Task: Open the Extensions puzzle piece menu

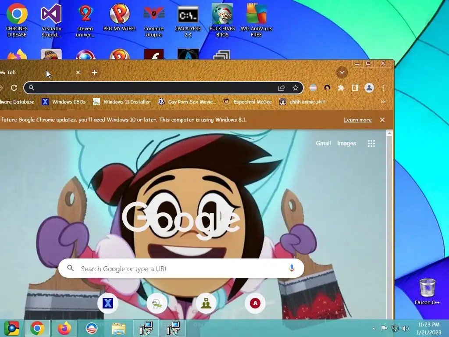Action: 341,88
